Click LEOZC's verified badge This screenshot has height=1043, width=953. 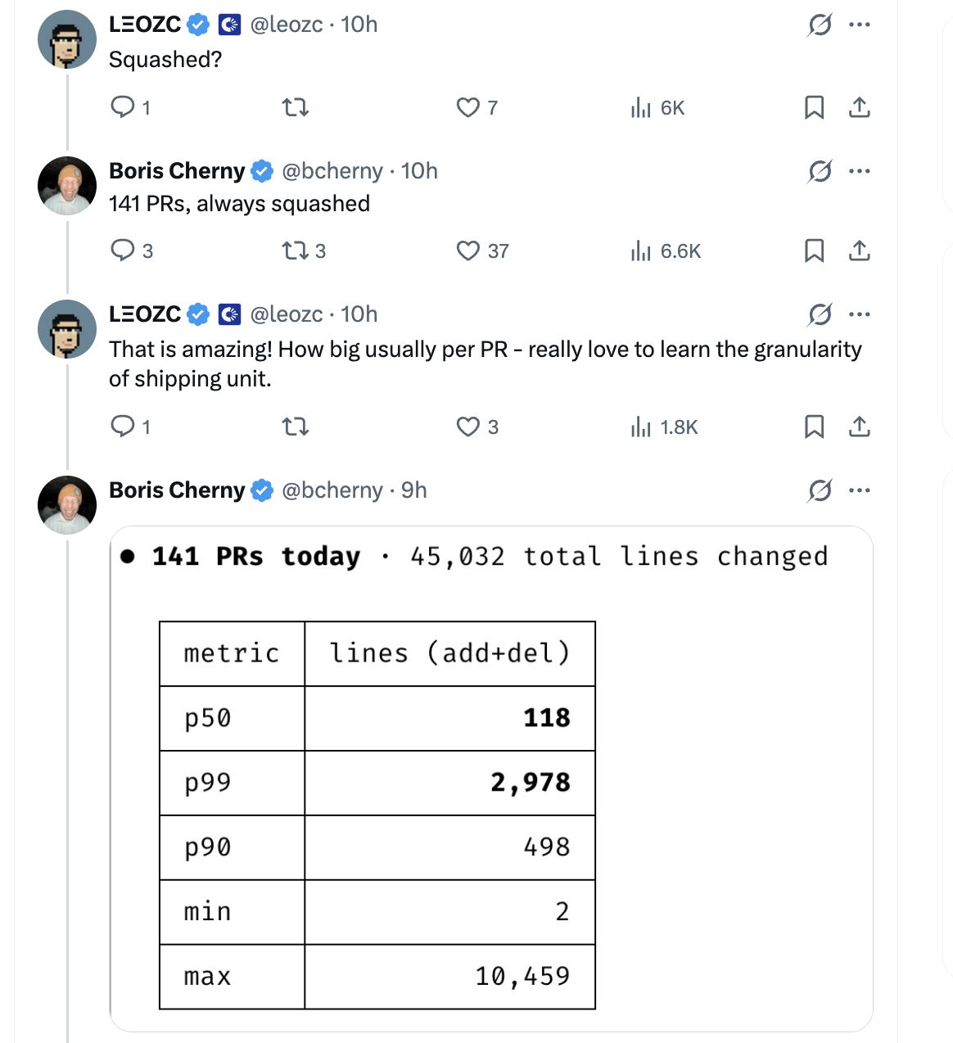(x=199, y=24)
